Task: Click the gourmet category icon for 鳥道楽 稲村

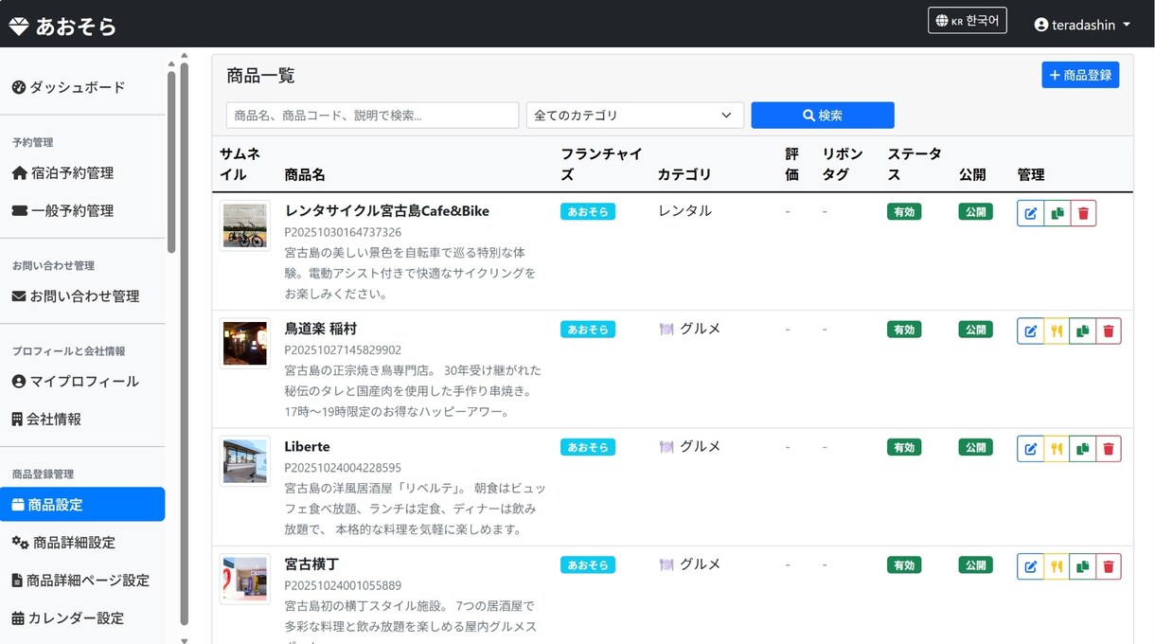Action: [666, 330]
